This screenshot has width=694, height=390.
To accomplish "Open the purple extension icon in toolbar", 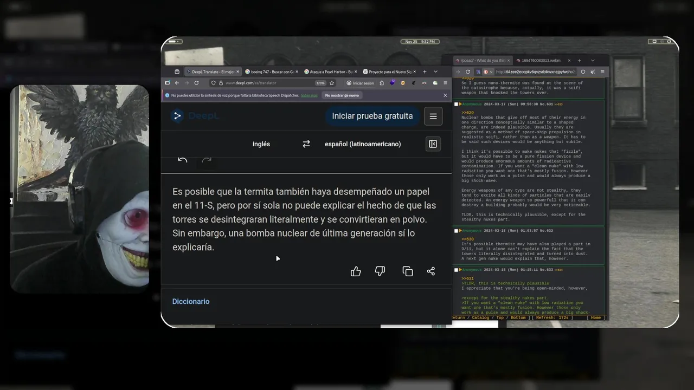I will coord(392,83).
